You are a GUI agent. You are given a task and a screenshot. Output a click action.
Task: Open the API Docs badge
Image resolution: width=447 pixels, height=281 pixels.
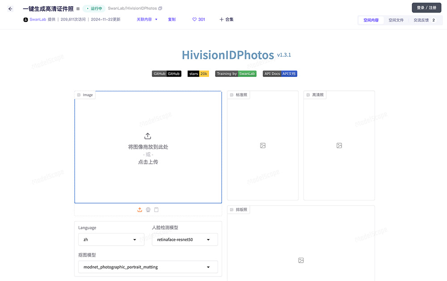280,74
